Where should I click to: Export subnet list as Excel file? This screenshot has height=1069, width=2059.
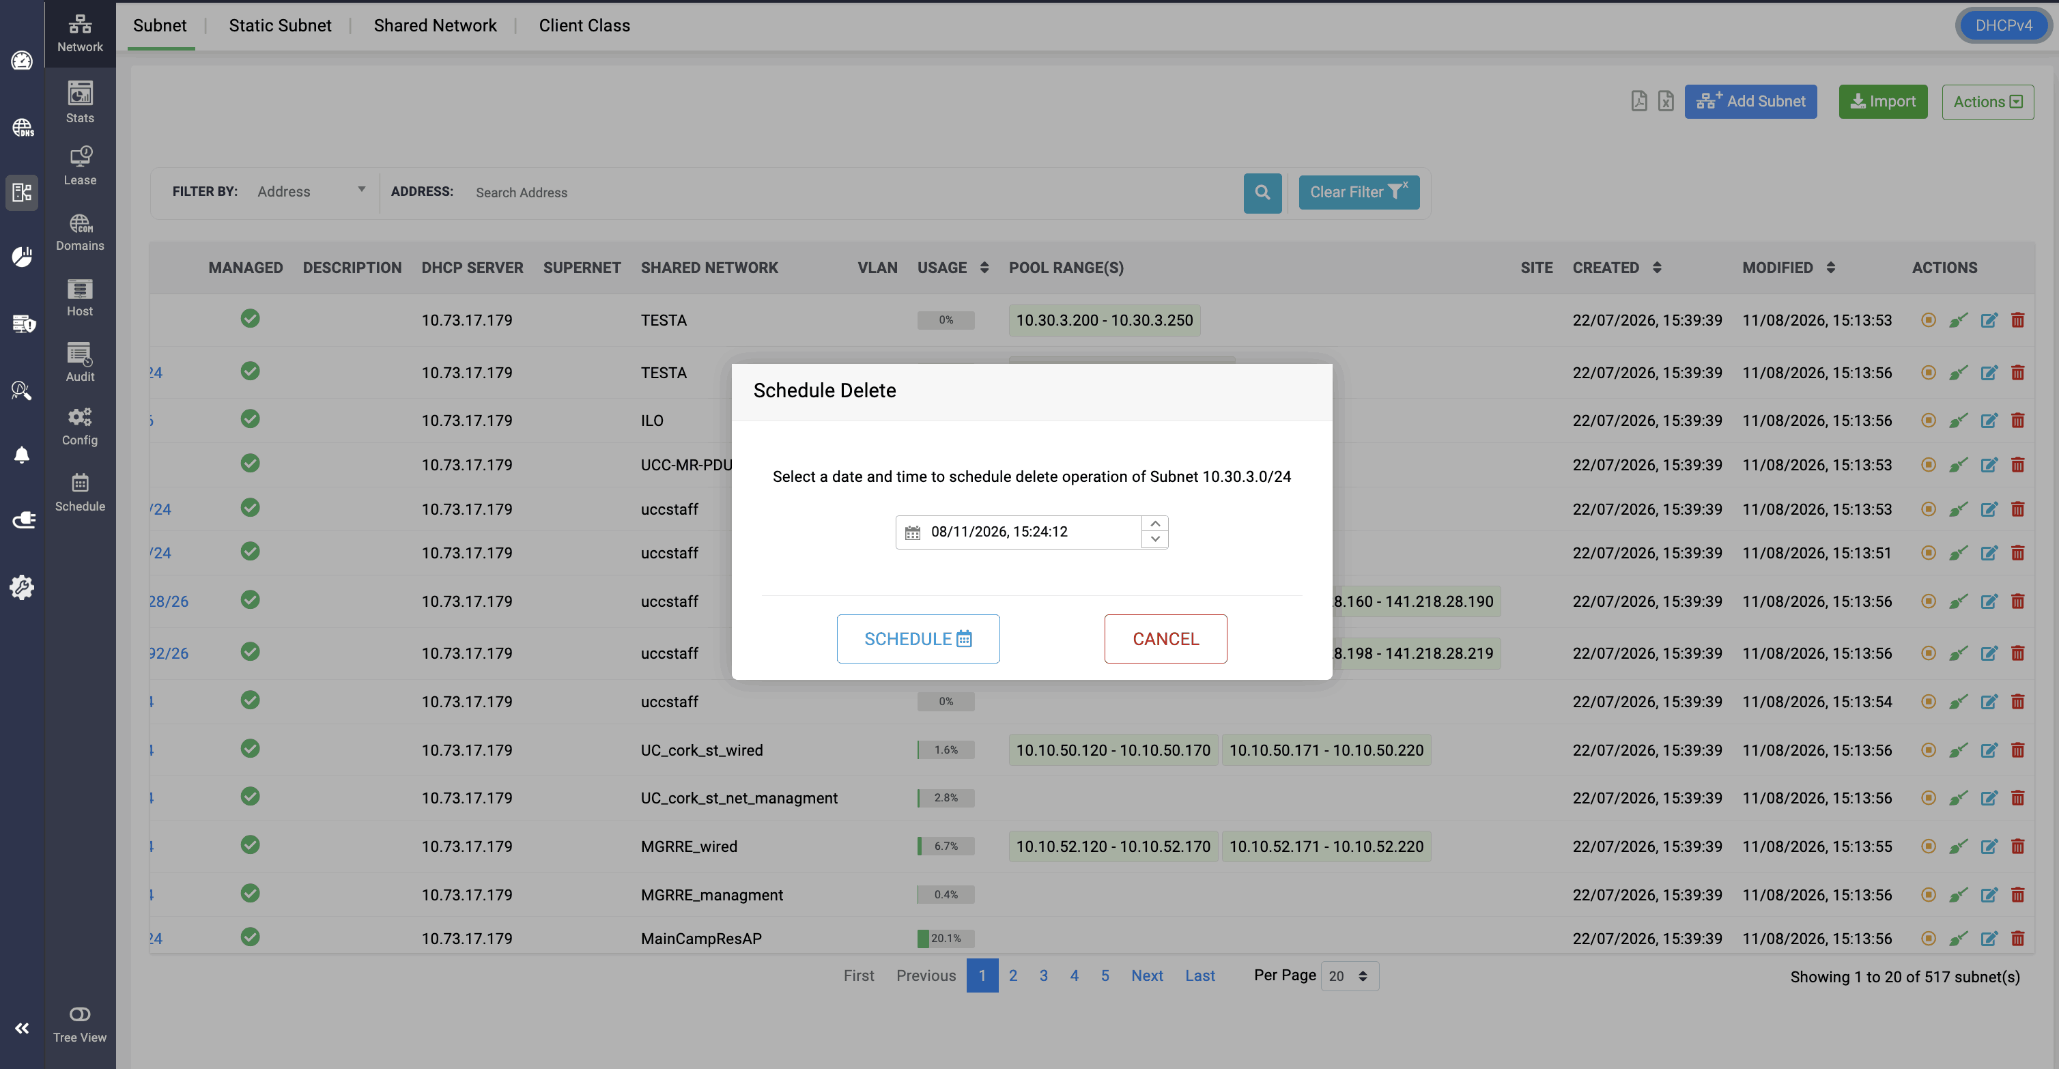click(x=1666, y=102)
